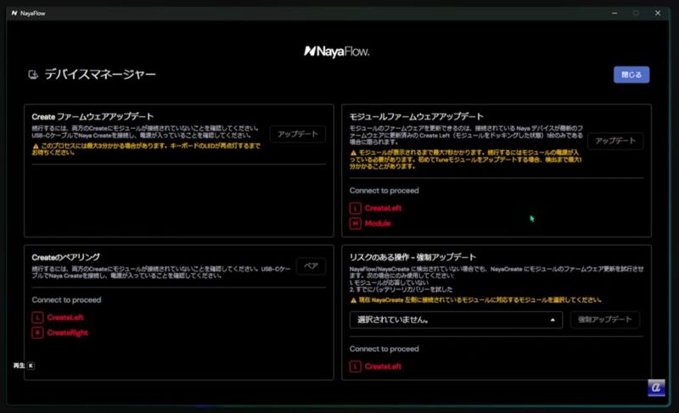Click the NayaFlow app icon in title bar
This screenshot has height=413, width=679.
click(x=14, y=13)
